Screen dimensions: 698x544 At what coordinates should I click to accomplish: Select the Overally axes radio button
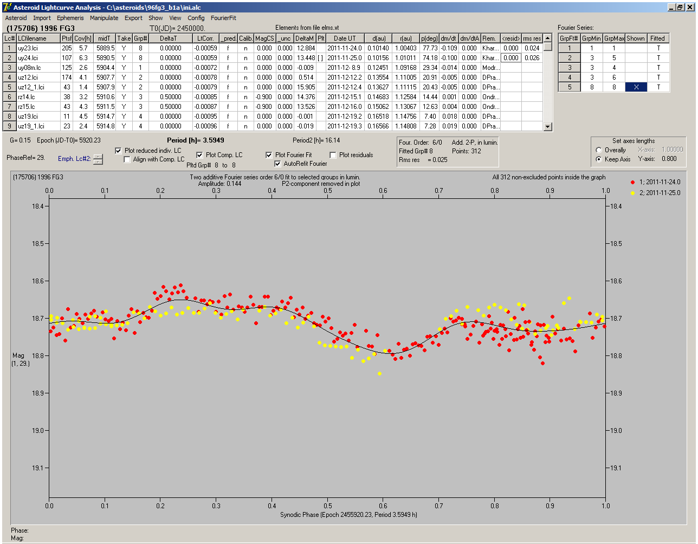coord(599,150)
